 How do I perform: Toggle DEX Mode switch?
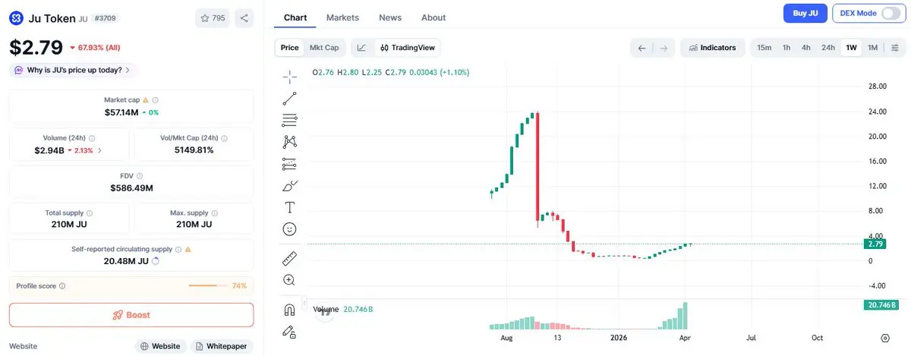pos(865,13)
